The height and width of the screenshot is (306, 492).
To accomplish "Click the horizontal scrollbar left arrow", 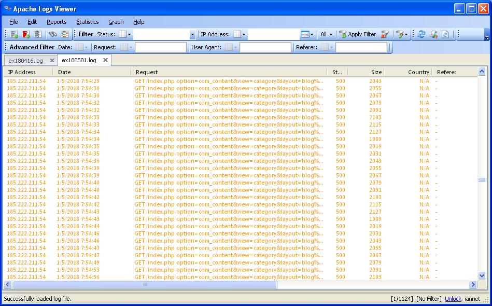I will coord(8,285).
